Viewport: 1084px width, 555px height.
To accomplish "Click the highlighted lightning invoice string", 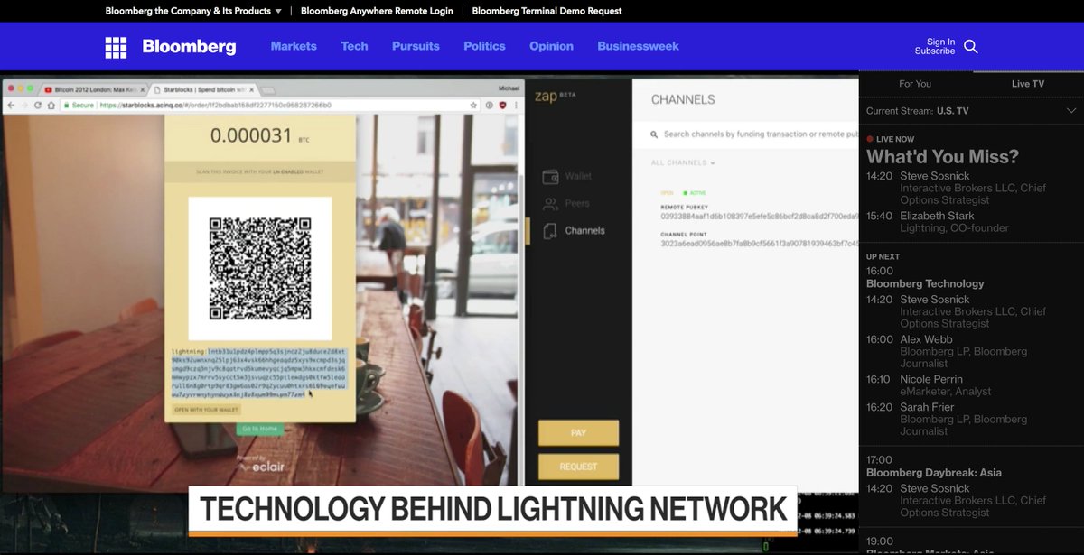I will click(x=258, y=373).
